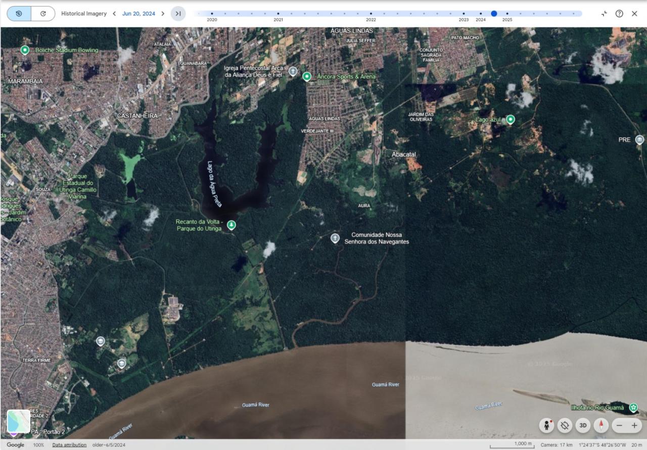Open Street View pegman
Image resolution: width=647 pixels, height=450 pixels.
[x=546, y=425]
